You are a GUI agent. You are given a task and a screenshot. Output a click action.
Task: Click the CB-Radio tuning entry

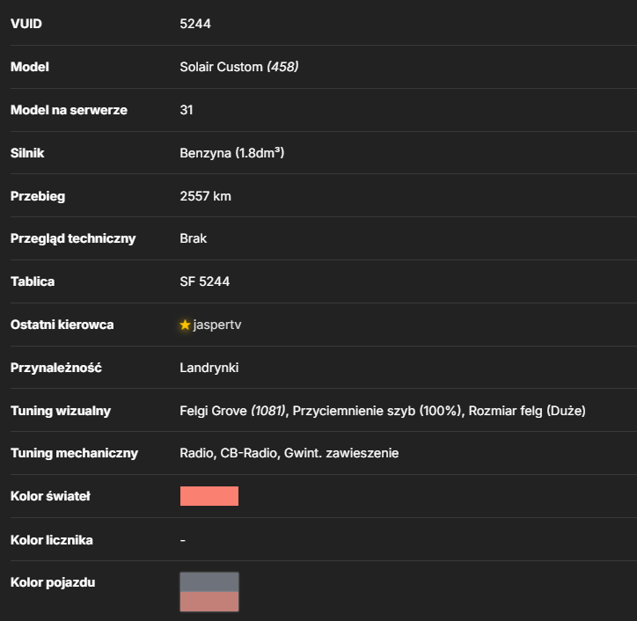point(249,453)
